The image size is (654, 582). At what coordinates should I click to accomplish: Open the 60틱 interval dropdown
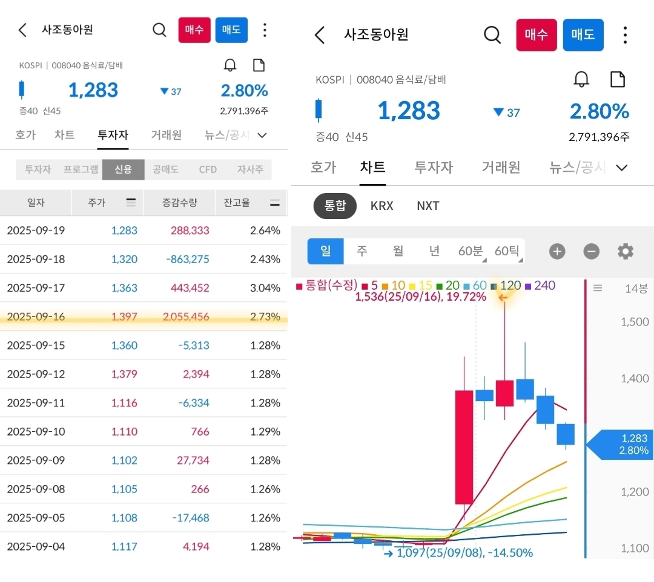click(x=507, y=251)
